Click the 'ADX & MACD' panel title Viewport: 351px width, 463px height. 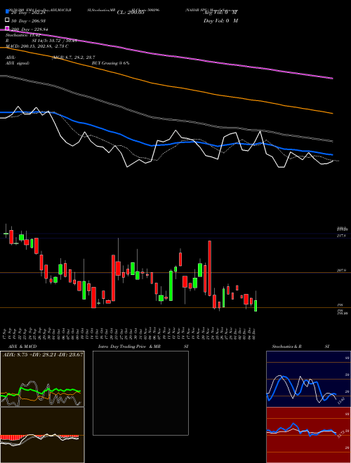coord(22,347)
